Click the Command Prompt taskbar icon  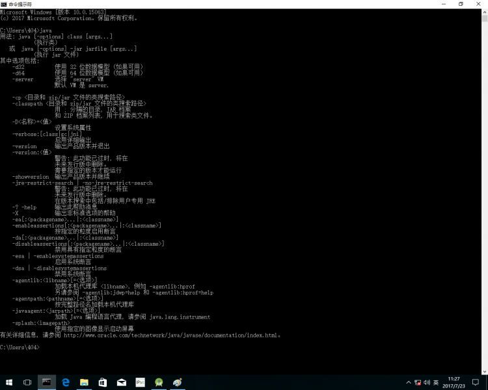click(47, 382)
